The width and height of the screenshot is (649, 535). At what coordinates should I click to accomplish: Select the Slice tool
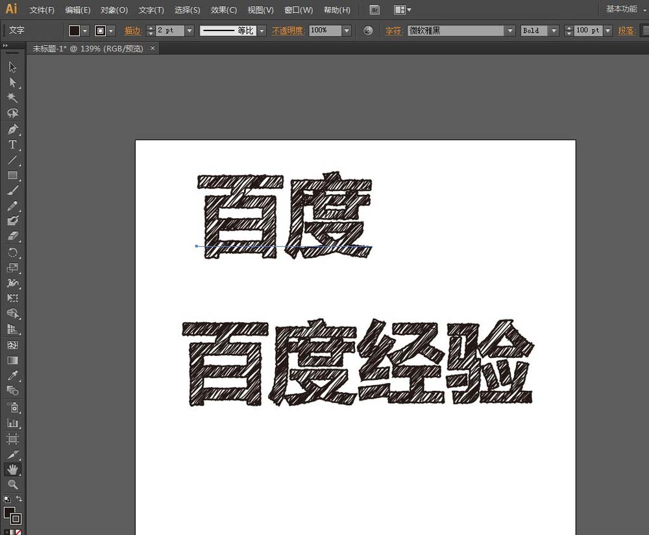[12, 454]
